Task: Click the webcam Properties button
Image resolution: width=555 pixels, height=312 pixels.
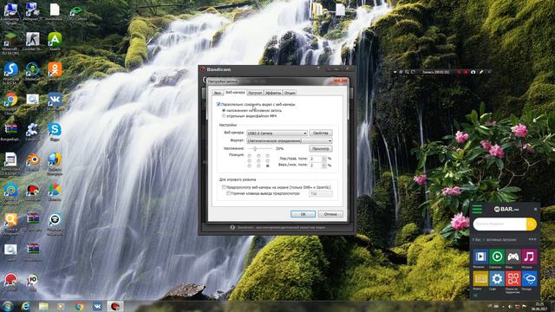Action: (321, 133)
